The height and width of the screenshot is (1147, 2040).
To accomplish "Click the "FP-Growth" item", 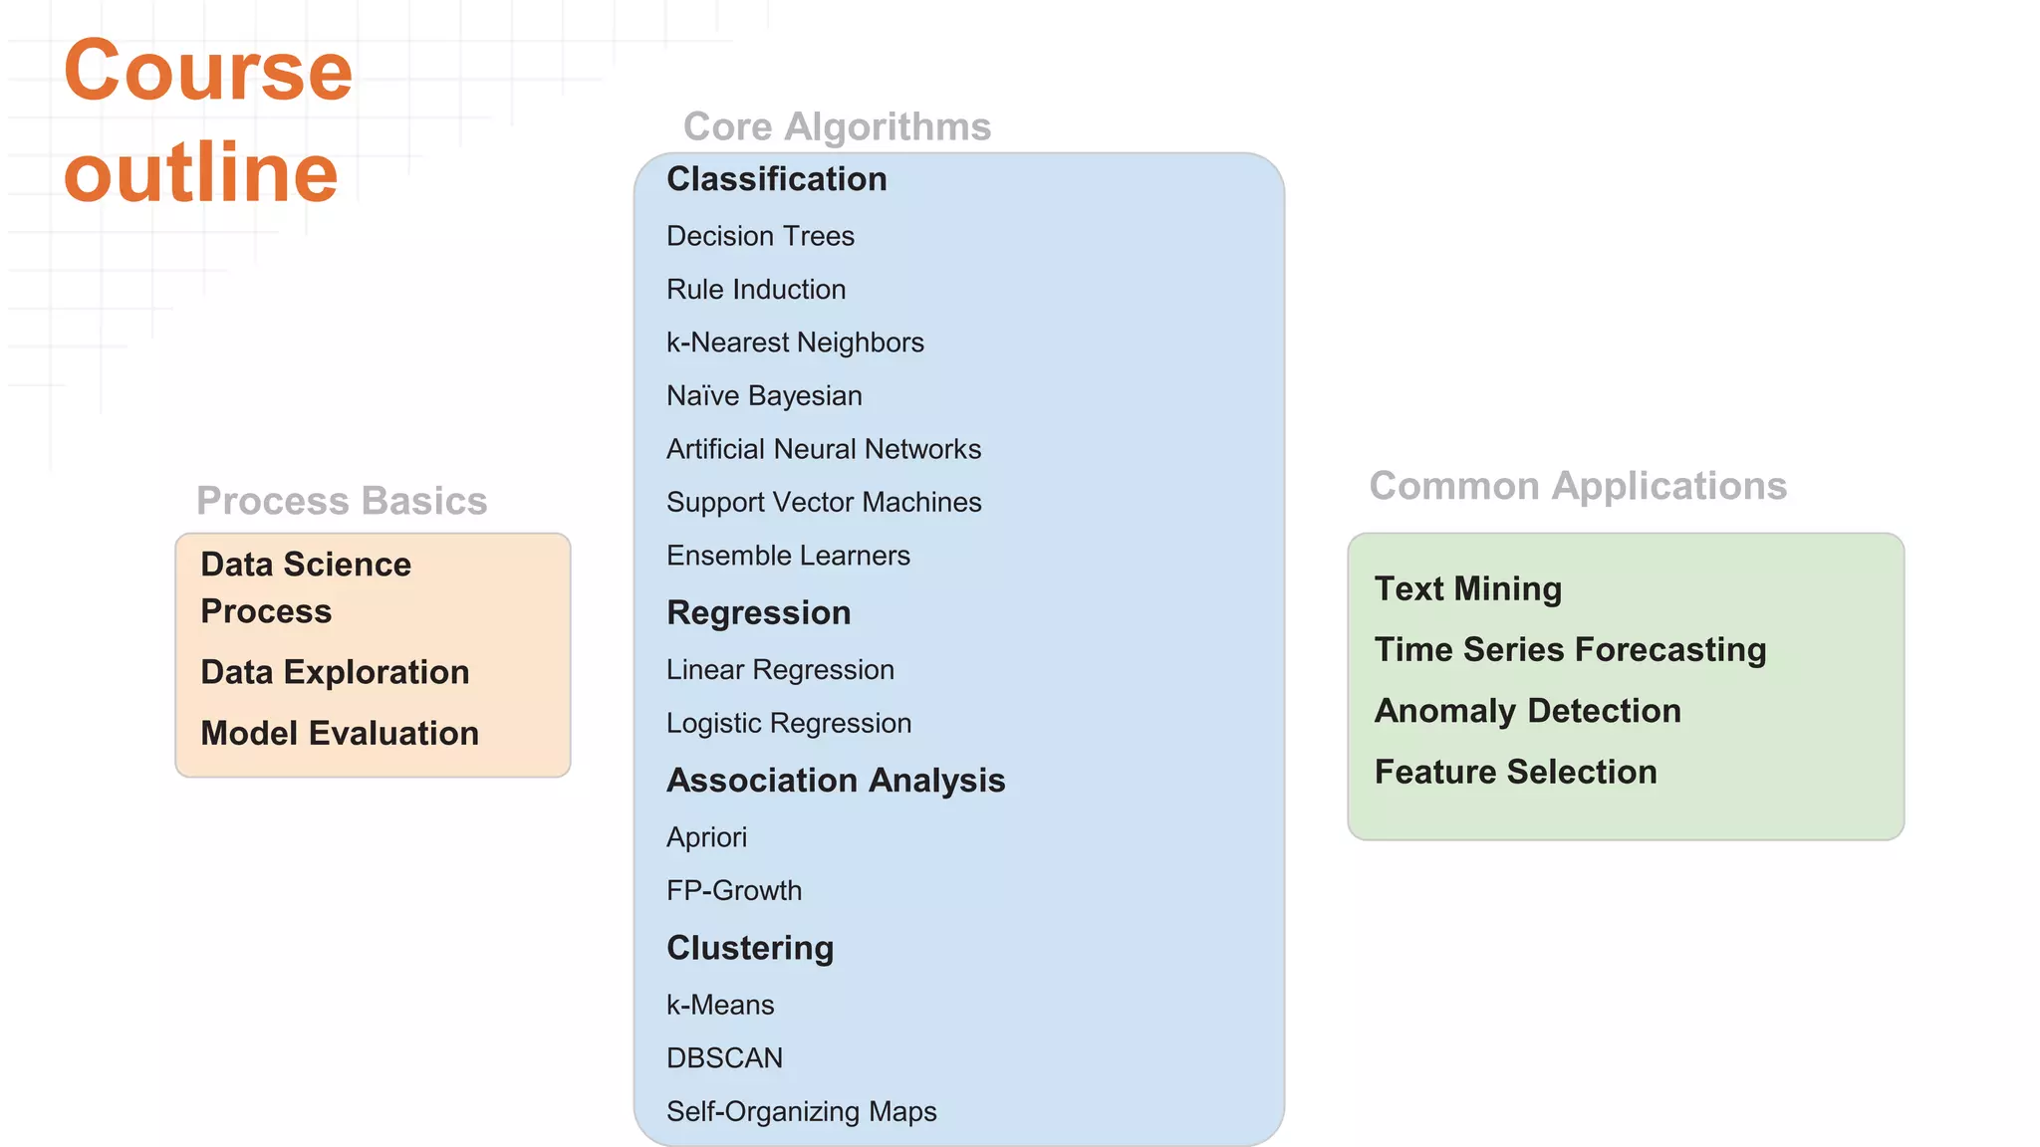I will pyautogui.click(x=734, y=890).
